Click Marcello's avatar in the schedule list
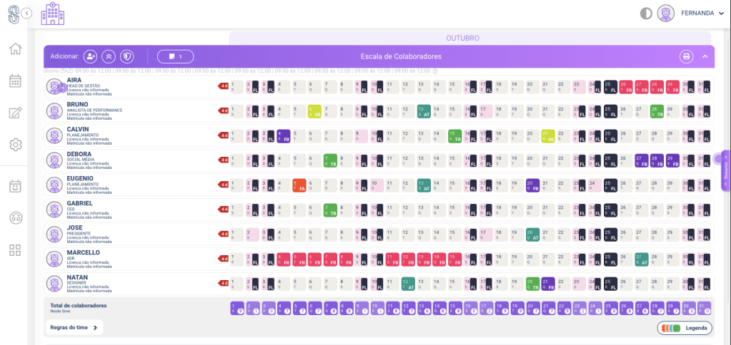The image size is (731, 345). (54, 259)
